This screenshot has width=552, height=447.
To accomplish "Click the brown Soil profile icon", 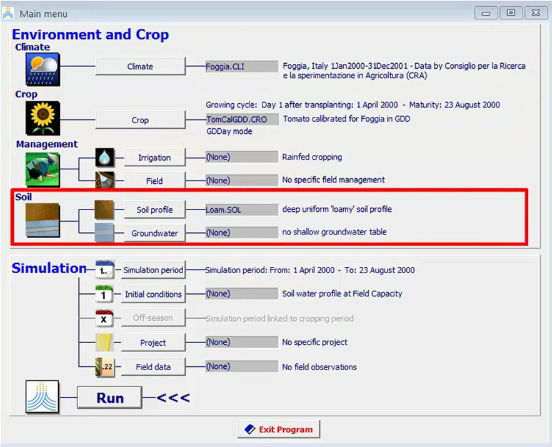I will [x=105, y=209].
